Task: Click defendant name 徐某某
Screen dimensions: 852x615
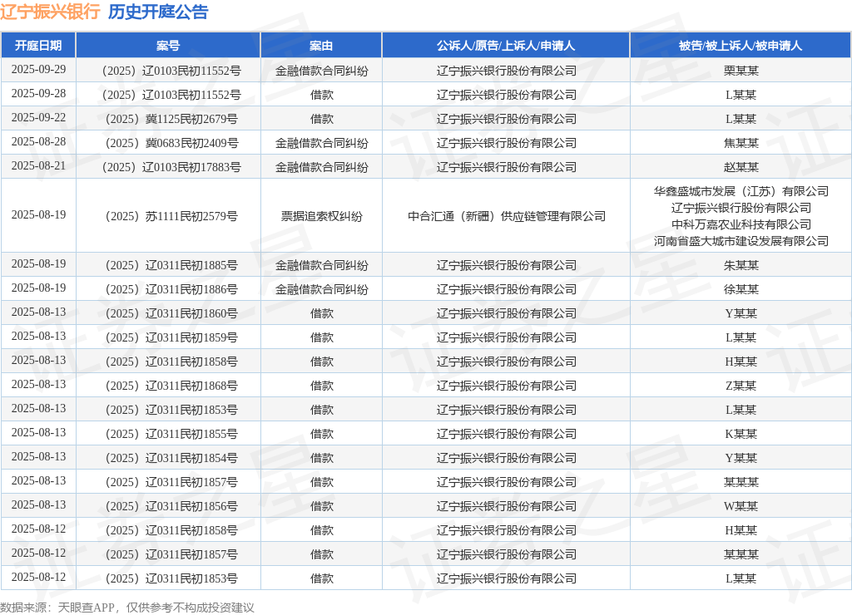Action: (741, 289)
